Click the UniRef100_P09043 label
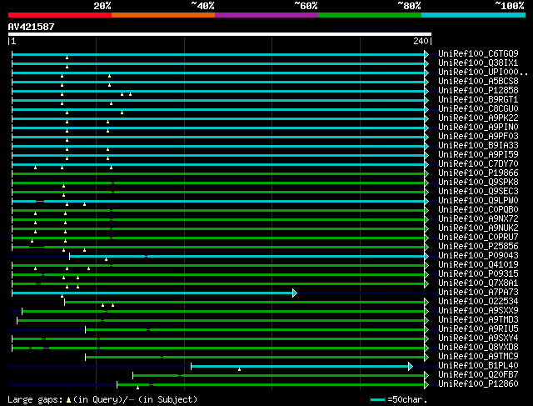Viewport: 533px width, 406px height. point(478,256)
